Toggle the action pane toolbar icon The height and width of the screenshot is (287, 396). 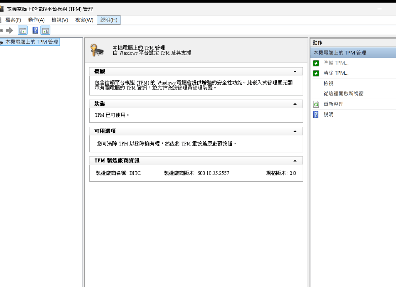45,31
